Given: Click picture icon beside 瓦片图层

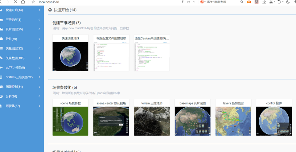Looking at the screenshot, I should point(1,29).
